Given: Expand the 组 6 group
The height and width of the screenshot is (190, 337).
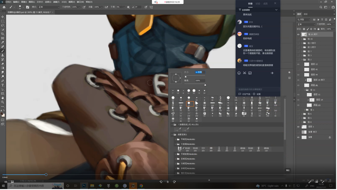Looking at the screenshot, I should tap(302, 114).
